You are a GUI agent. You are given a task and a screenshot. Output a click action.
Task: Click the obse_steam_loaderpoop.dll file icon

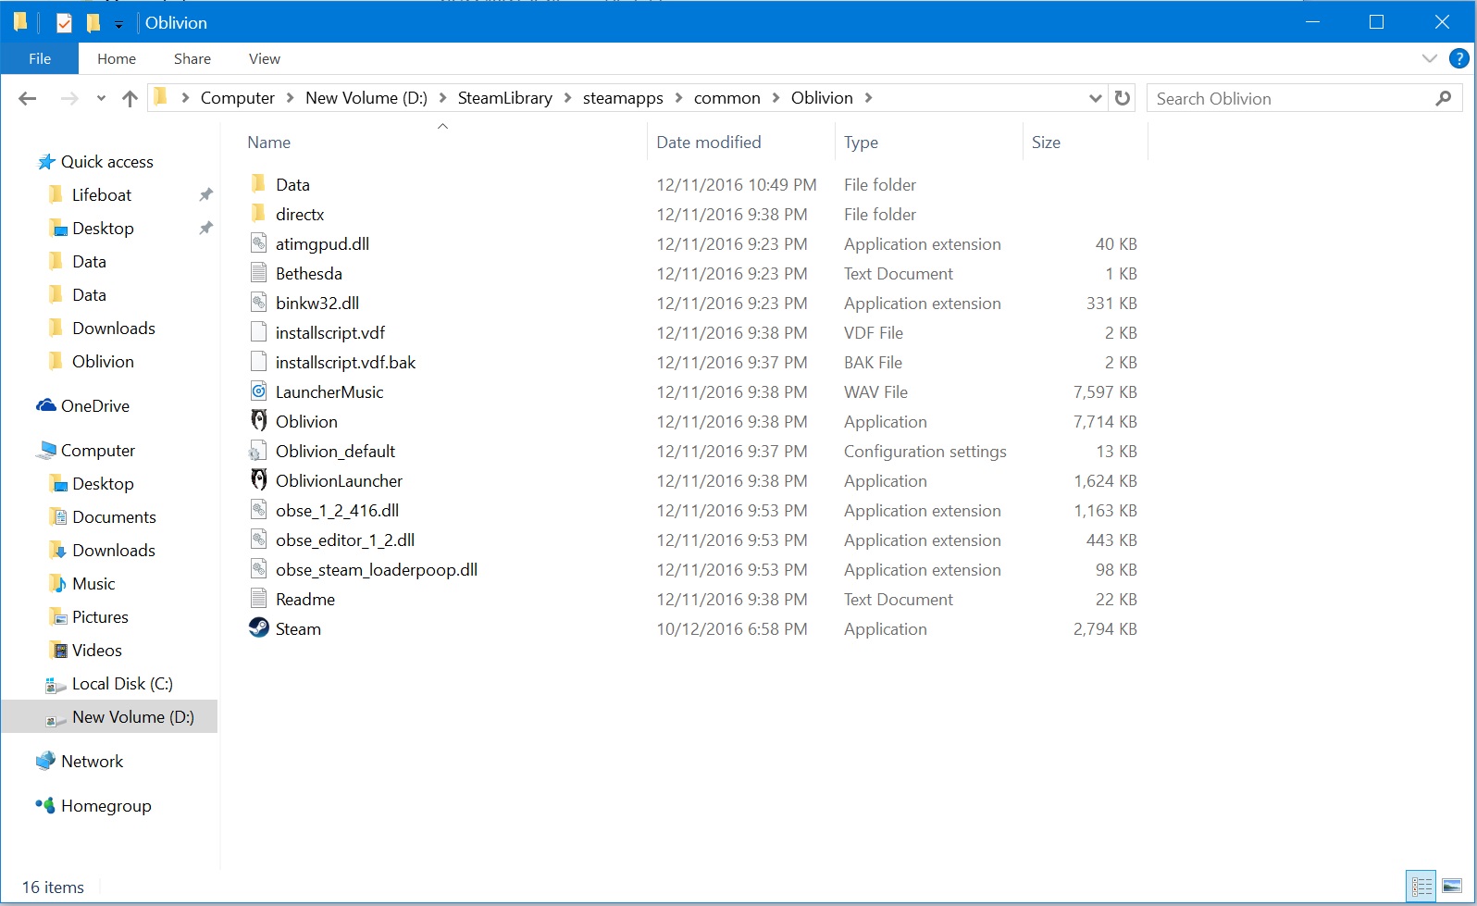pyautogui.click(x=259, y=569)
